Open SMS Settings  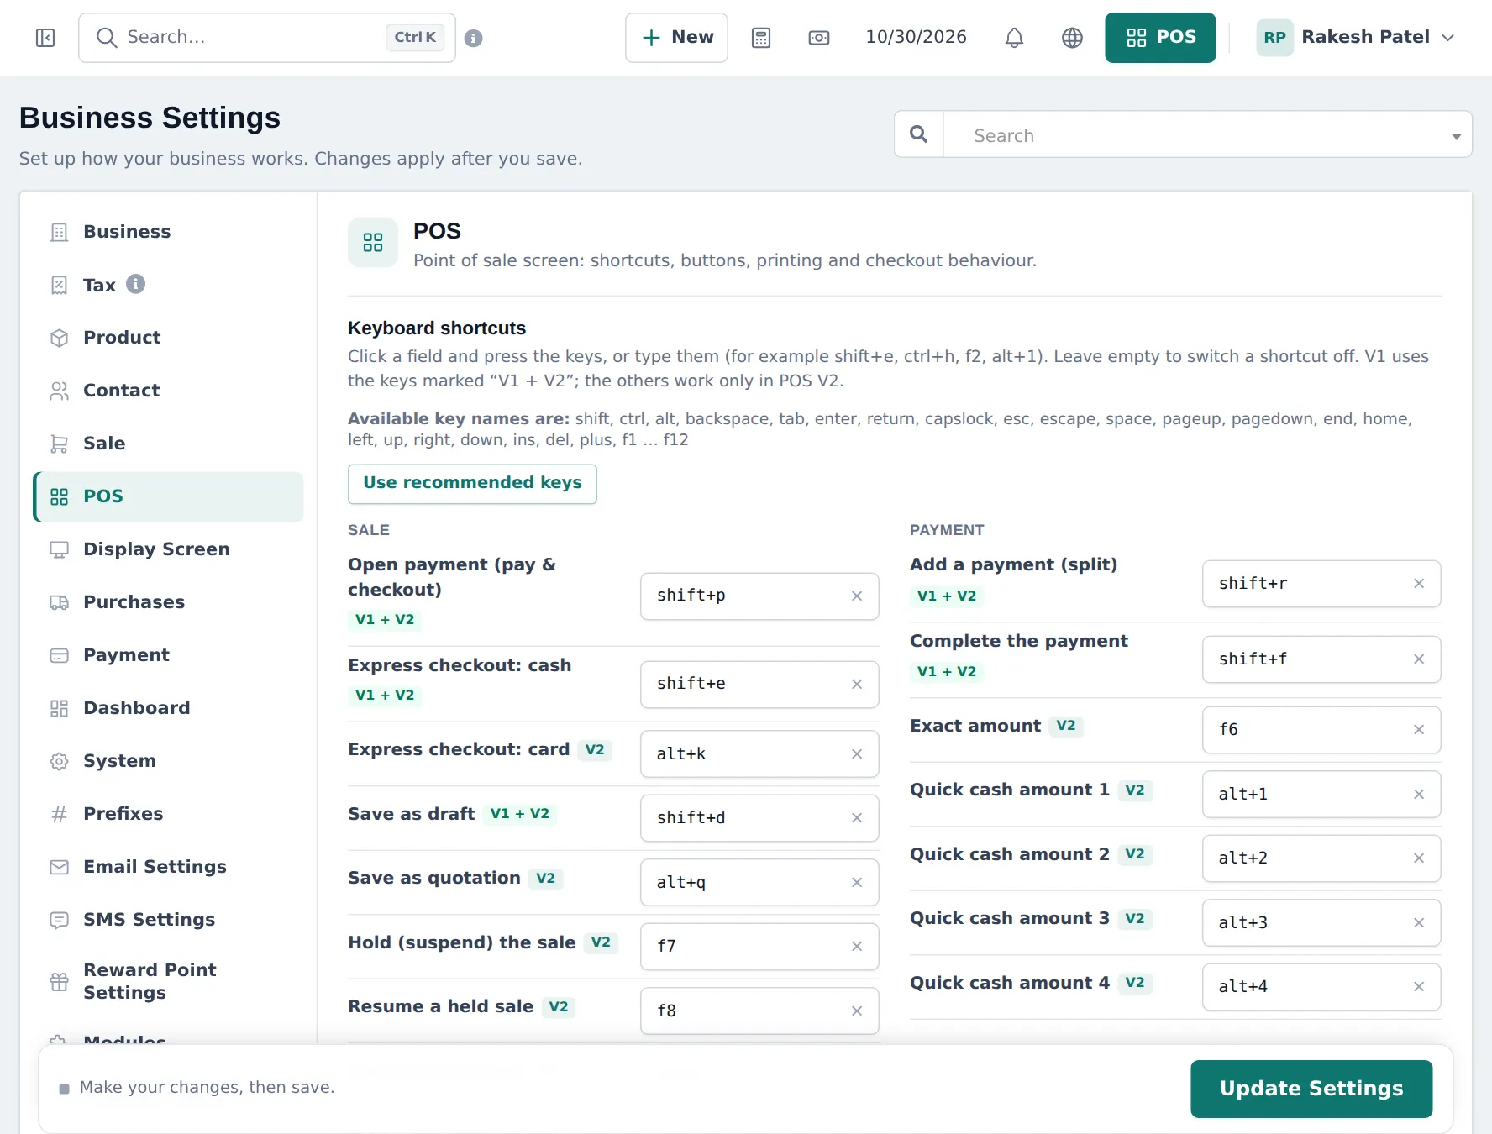(168, 920)
